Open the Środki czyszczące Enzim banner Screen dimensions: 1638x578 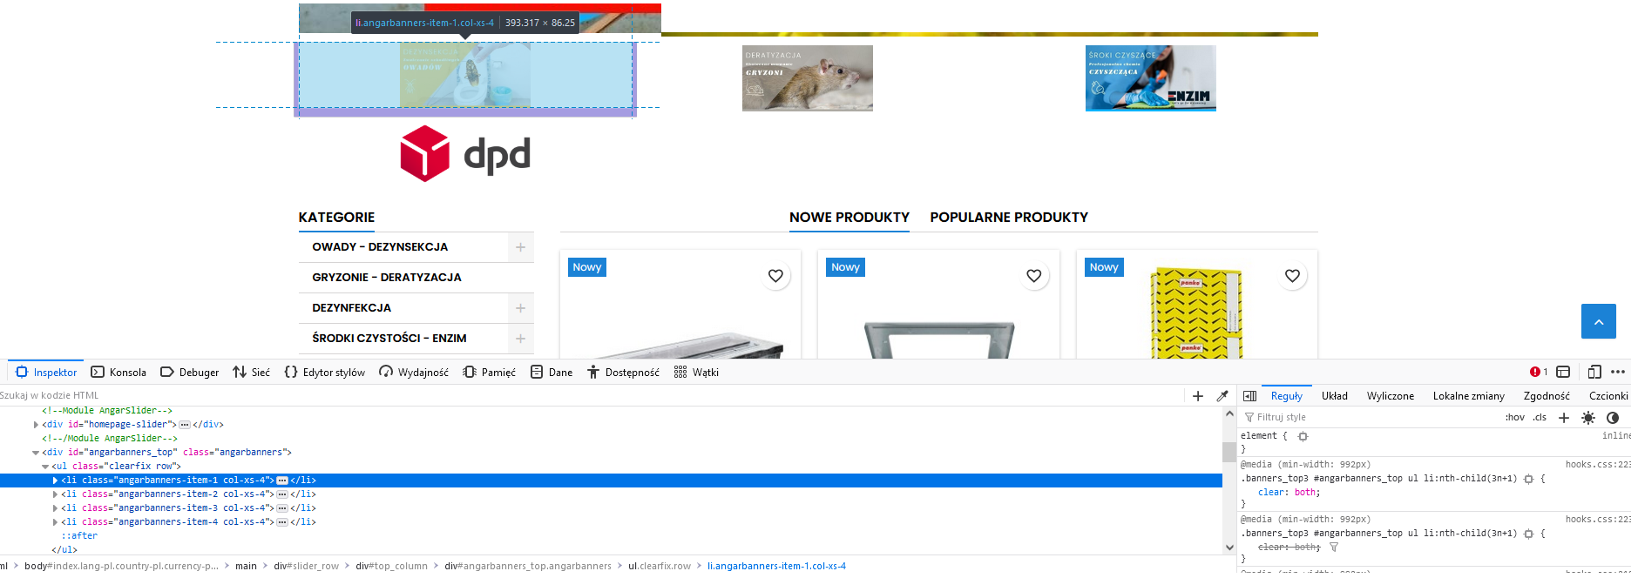pyautogui.click(x=1151, y=78)
